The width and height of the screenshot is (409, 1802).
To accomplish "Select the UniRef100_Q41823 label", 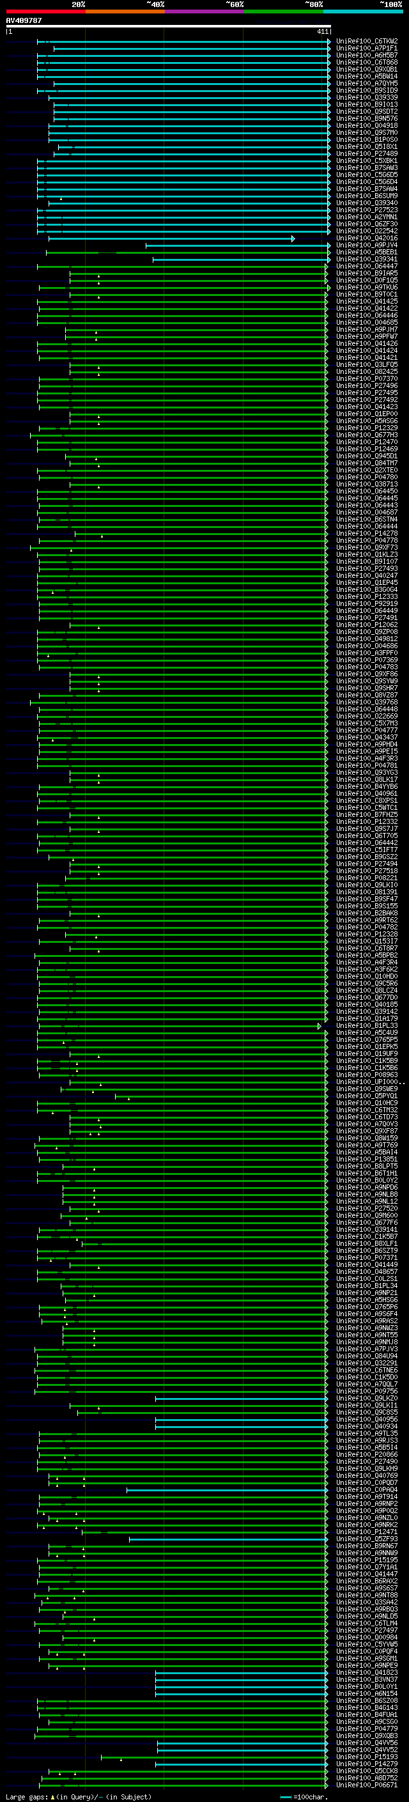I will (367, 1672).
